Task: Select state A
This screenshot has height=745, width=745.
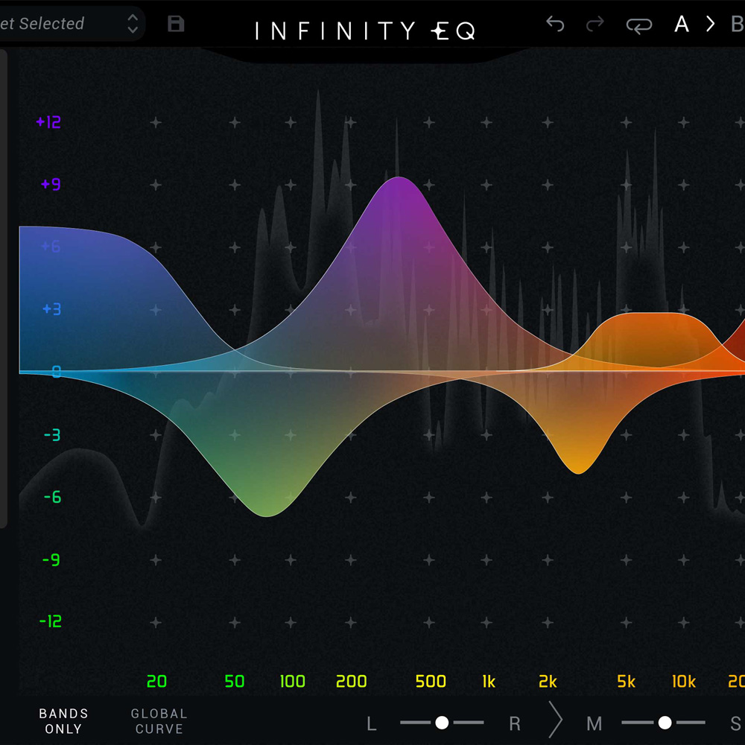Action: click(682, 24)
